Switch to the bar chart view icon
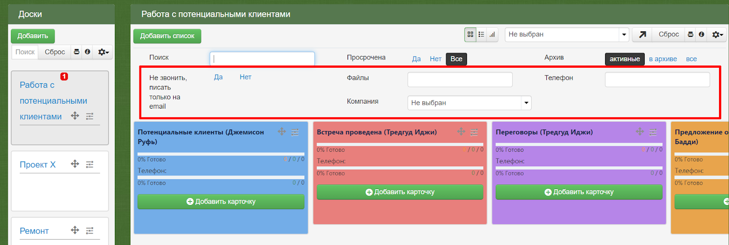The width and height of the screenshot is (729, 245). click(492, 35)
